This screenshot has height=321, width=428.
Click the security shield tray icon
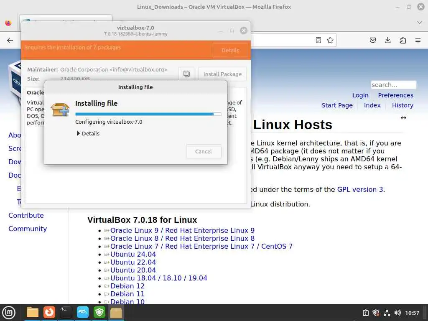tap(376, 313)
